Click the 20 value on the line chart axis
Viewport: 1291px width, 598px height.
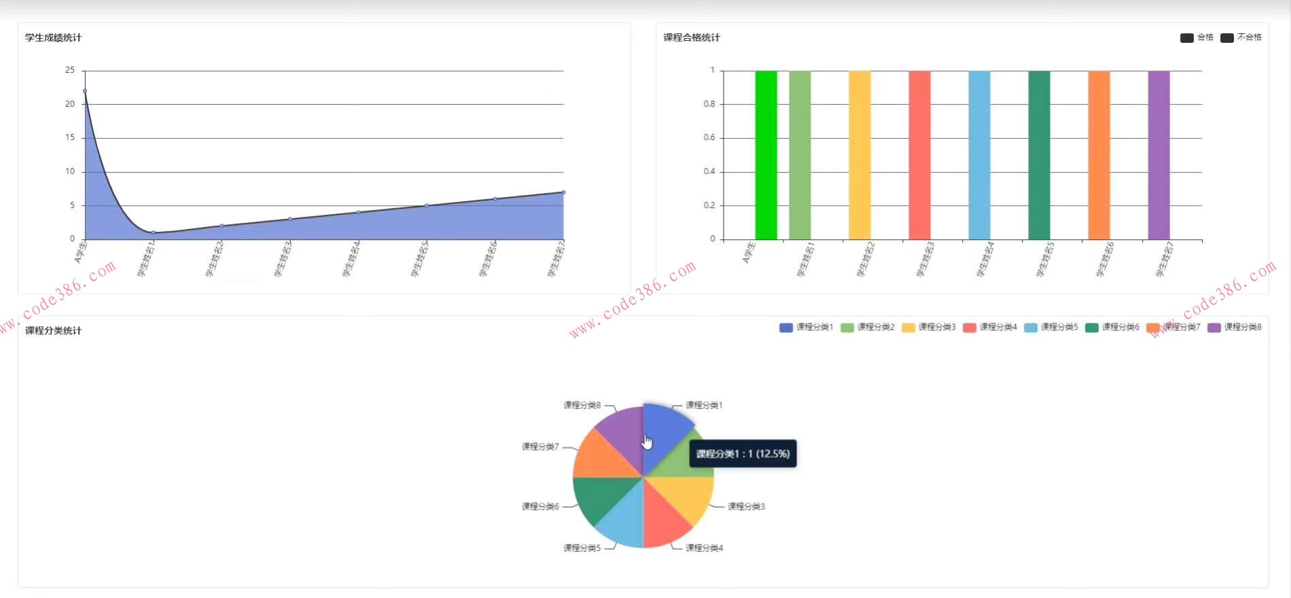click(70, 104)
